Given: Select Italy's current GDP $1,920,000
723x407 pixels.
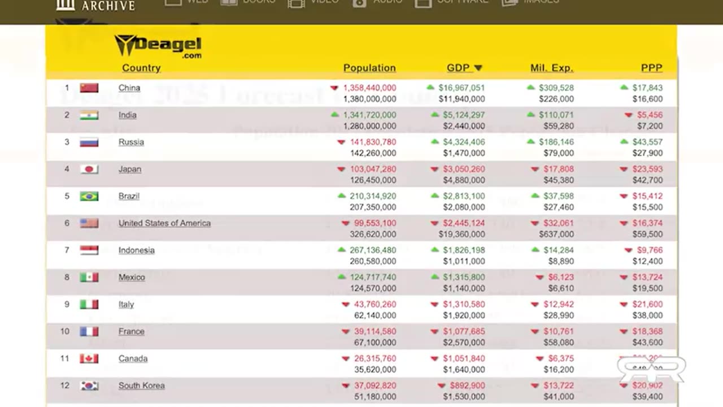Looking at the screenshot, I should click(464, 315).
